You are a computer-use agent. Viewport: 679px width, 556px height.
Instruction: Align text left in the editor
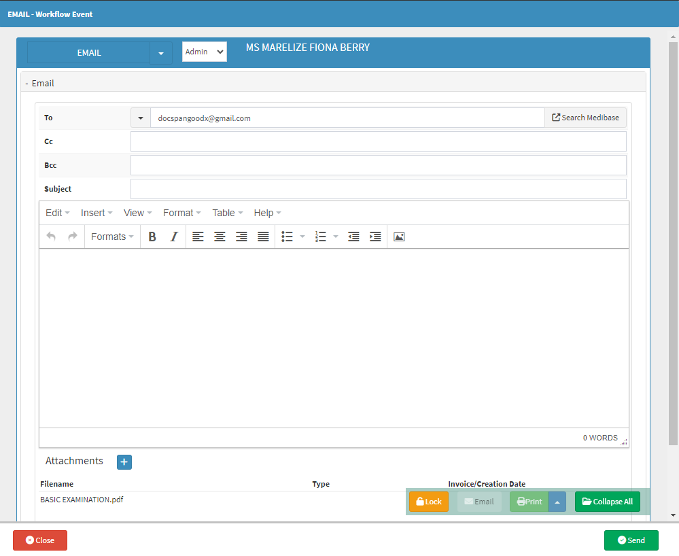tap(198, 237)
